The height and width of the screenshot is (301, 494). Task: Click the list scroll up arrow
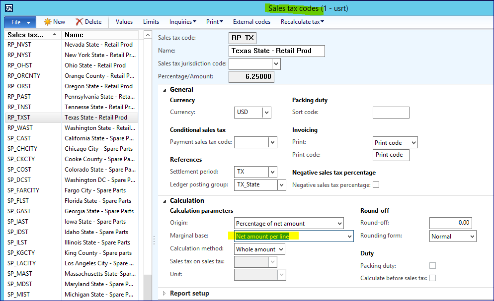[x=148, y=35]
